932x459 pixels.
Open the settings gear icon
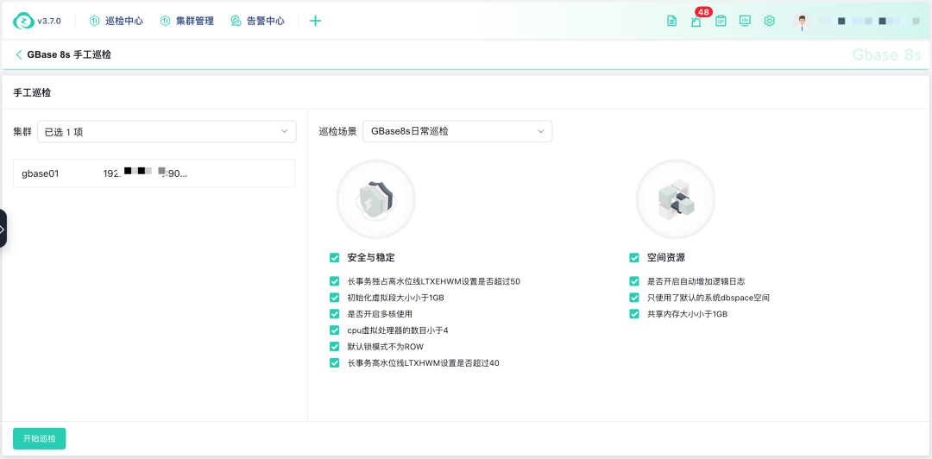pos(769,21)
